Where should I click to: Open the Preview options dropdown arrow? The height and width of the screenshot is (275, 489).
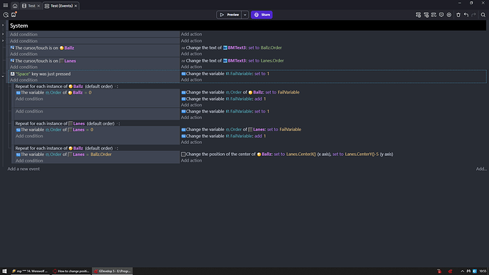pyautogui.click(x=244, y=15)
